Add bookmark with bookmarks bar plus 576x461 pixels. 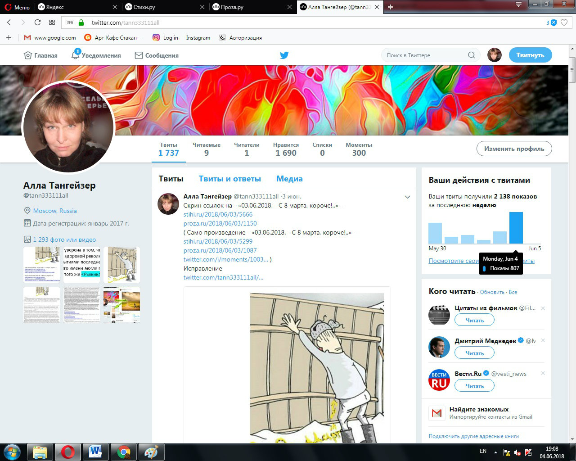pos(9,38)
